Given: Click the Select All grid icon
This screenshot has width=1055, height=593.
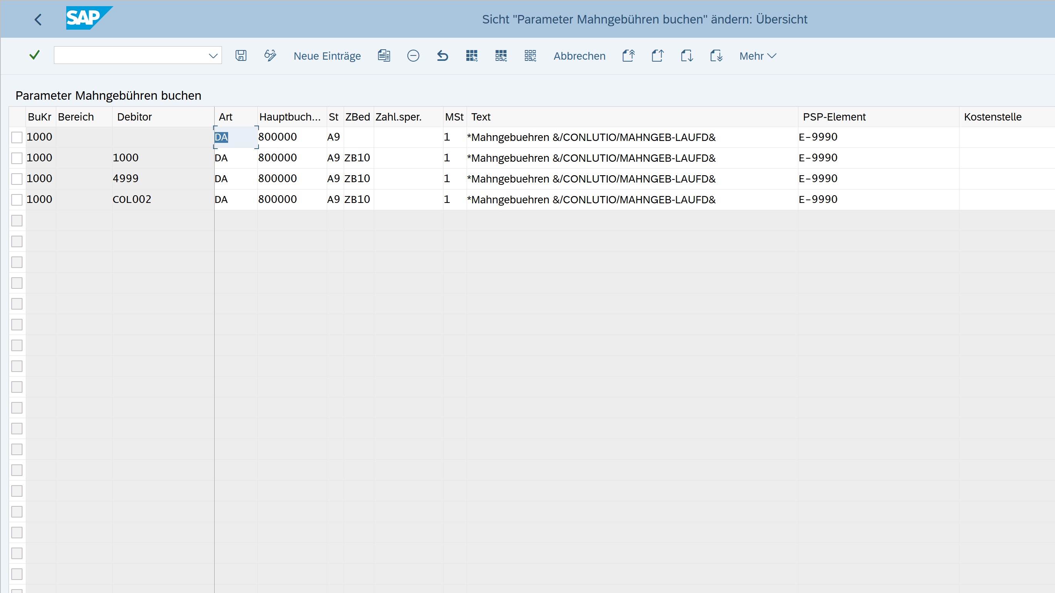Looking at the screenshot, I should [472, 56].
